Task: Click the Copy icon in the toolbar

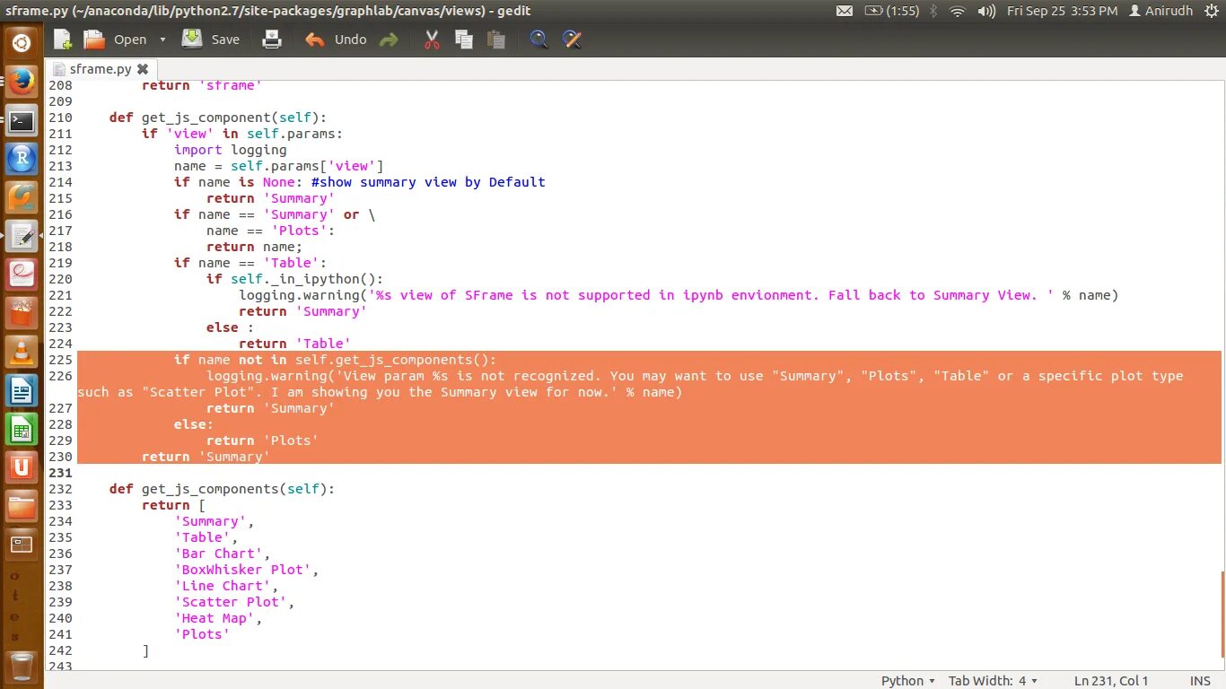Action: 464,39
